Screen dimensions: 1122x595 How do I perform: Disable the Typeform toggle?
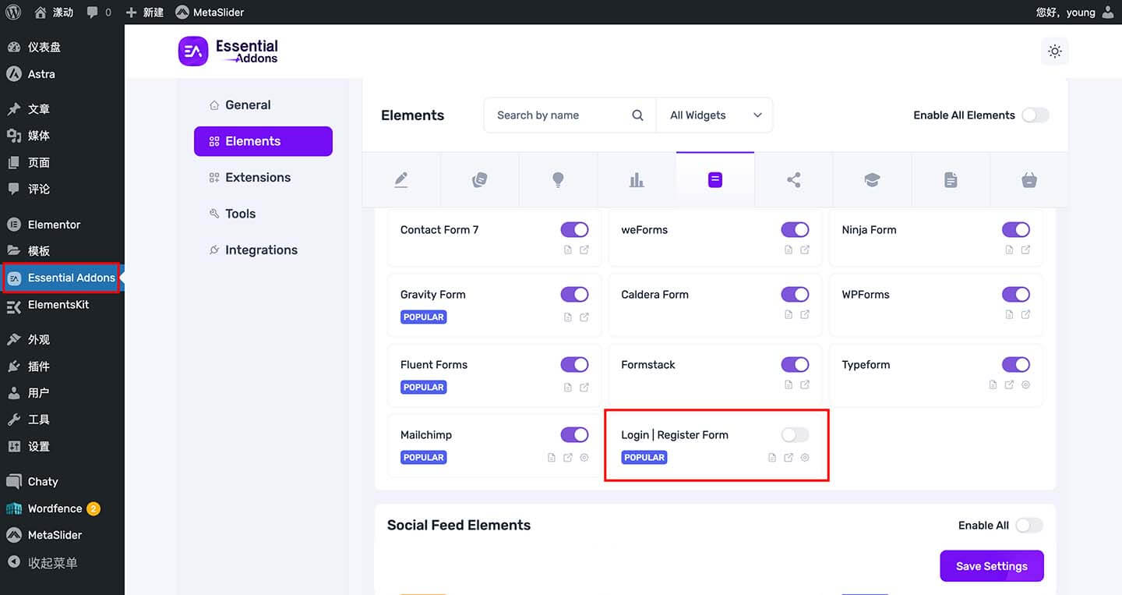click(1016, 364)
